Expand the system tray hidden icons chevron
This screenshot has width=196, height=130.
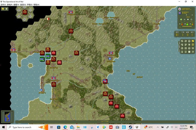(x=158, y=127)
